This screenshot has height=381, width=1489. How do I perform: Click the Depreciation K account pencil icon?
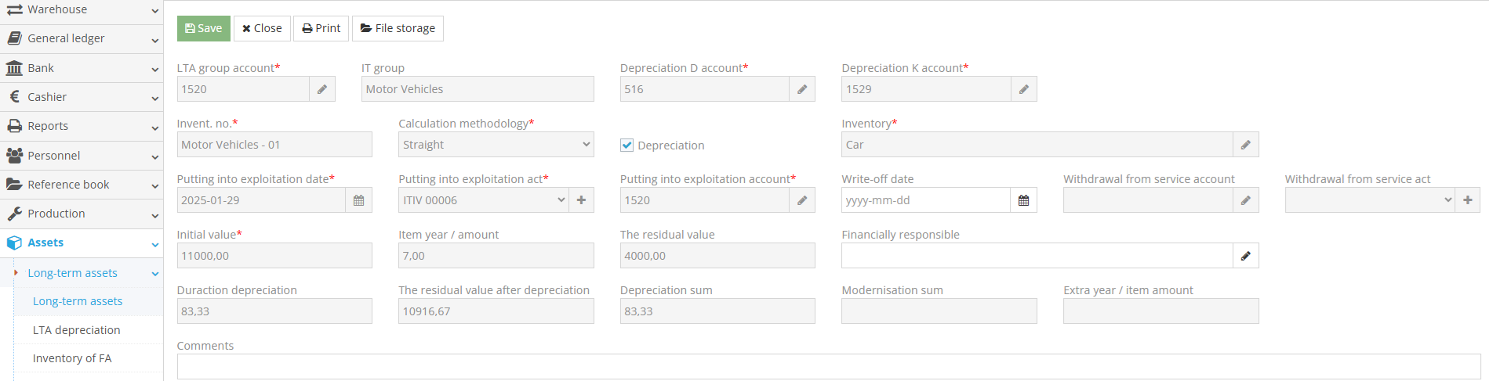pos(1023,89)
